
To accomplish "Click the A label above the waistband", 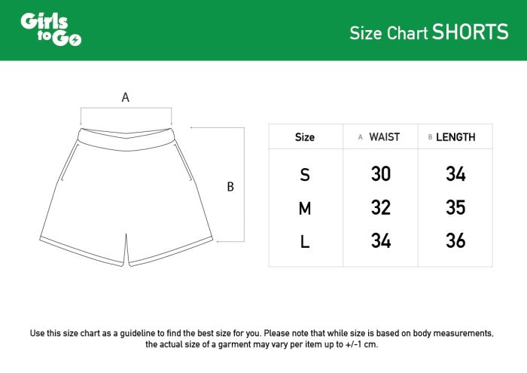I will pos(126,97).
